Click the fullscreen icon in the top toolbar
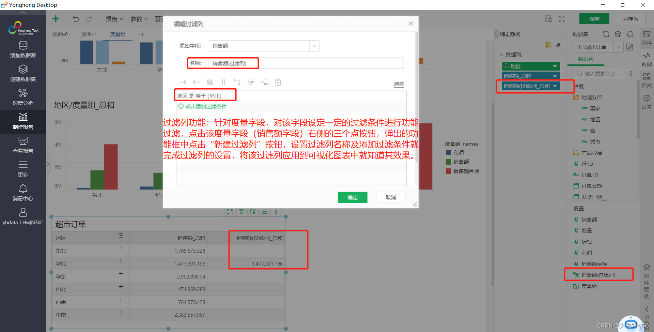 coord(562,19)
